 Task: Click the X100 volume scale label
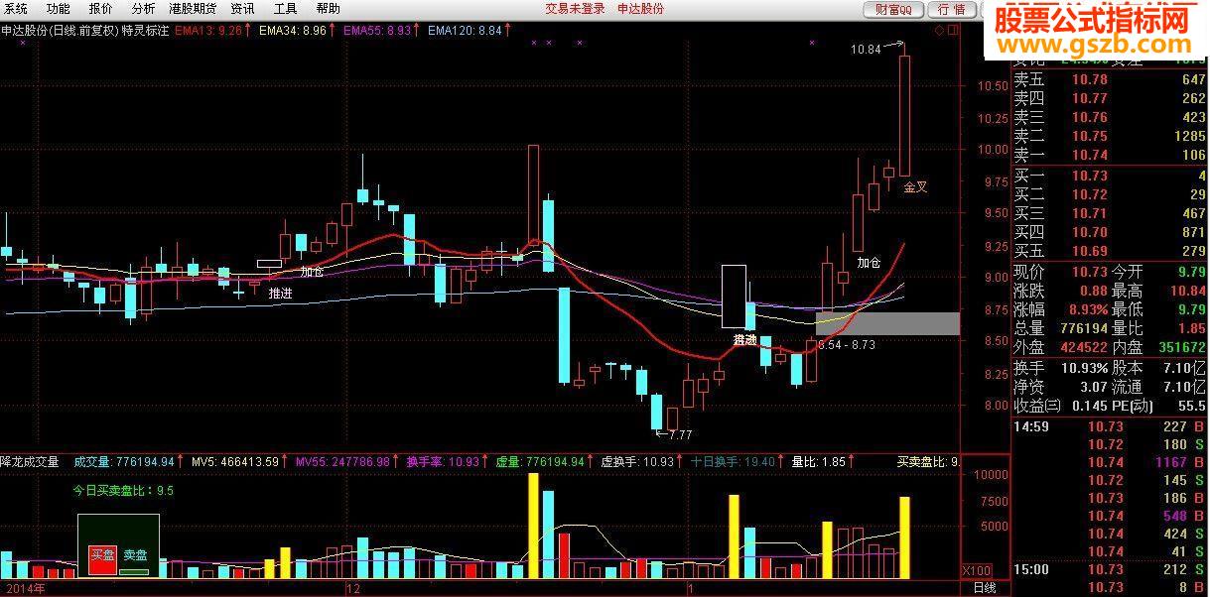coord(977,571)
